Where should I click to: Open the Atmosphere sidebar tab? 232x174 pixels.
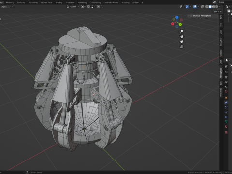[x=221, y=73]
